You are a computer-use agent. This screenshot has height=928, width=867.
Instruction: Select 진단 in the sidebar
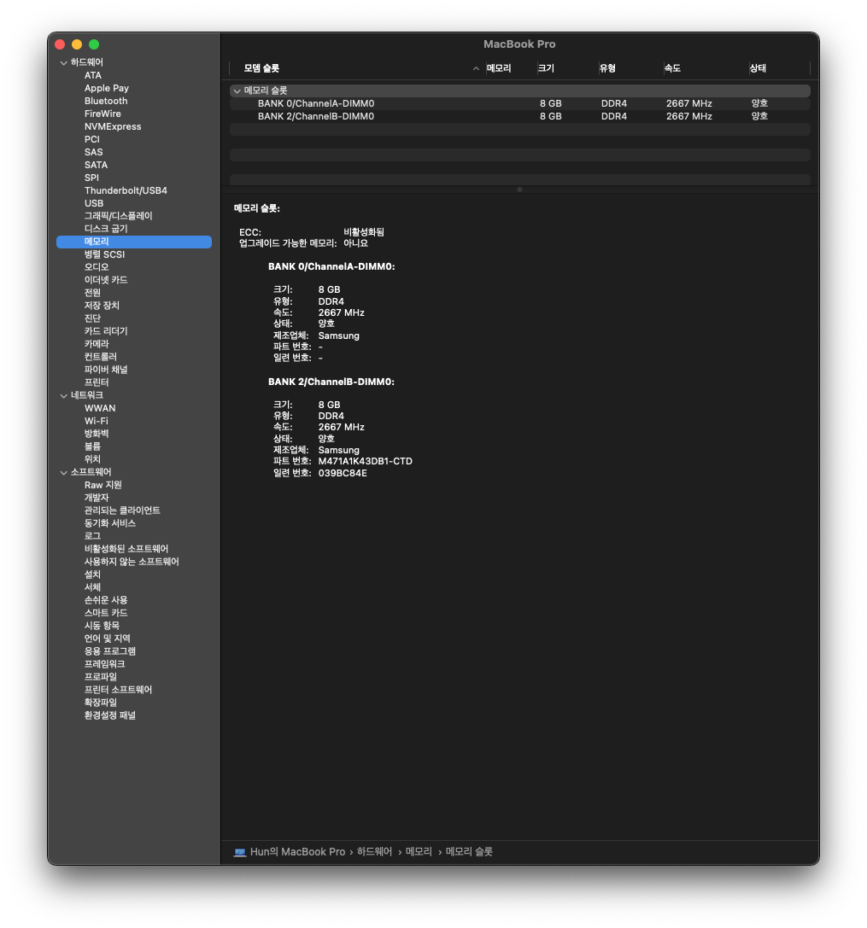(92, 318)
